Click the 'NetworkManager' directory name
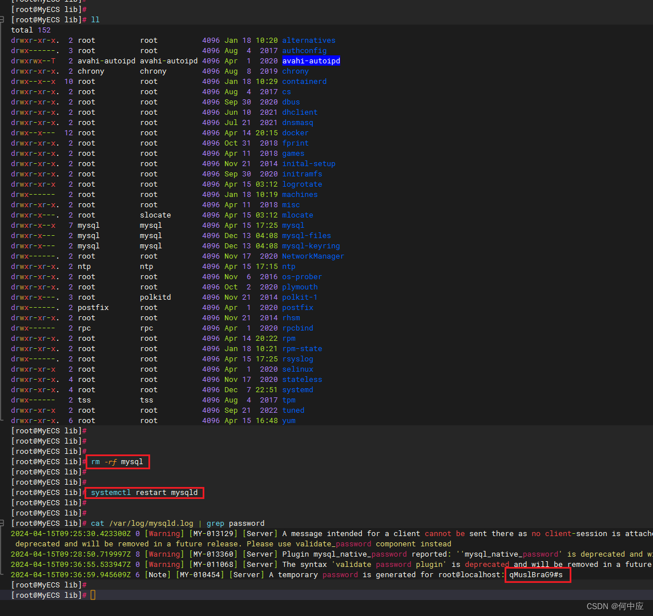The image size is (653, 616). pos(313,256)
